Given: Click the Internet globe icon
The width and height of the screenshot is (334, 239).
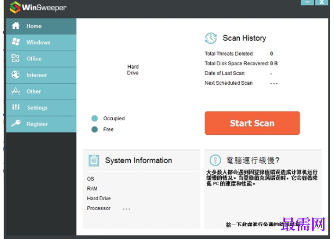Looking at the screenshot, I should point(16,75).
